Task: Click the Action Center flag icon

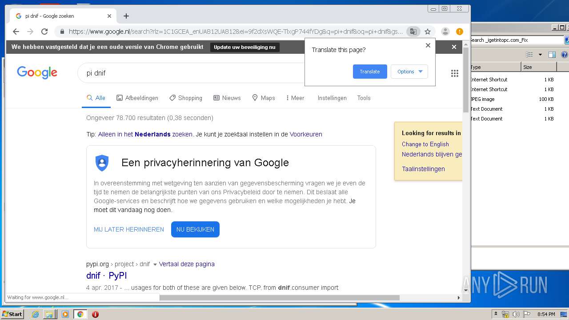Action: 526,314
